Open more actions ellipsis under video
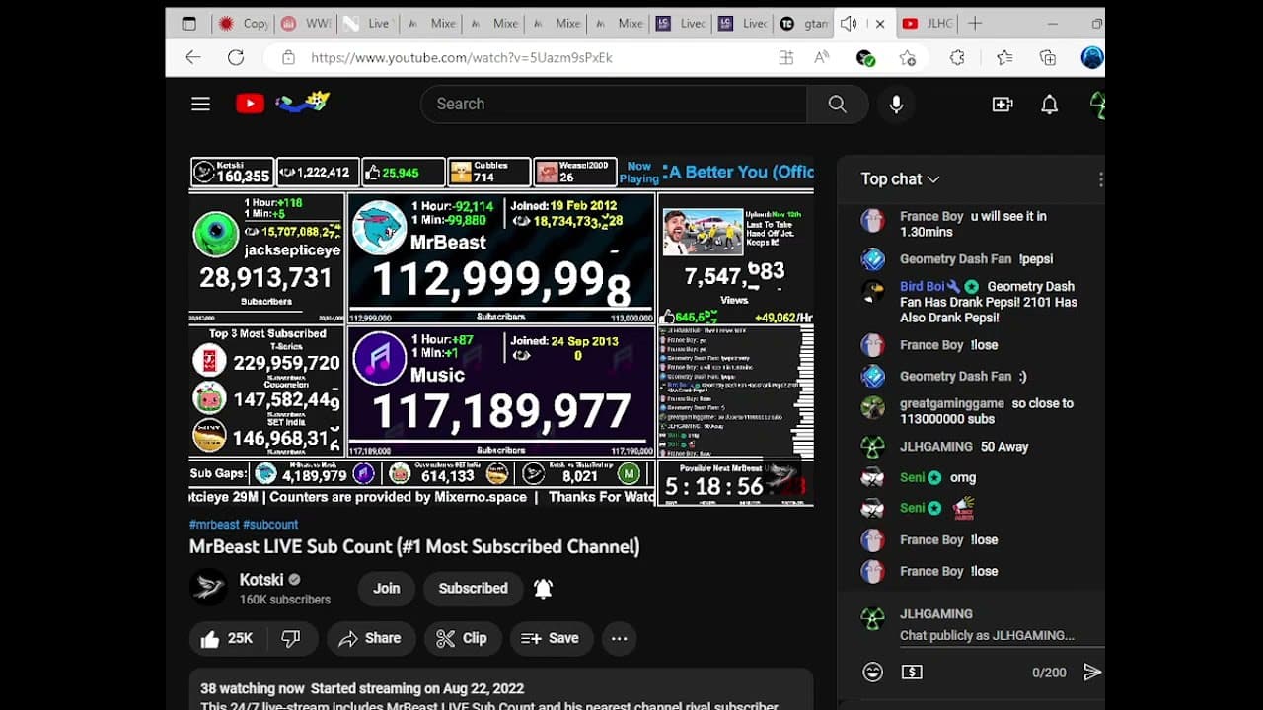The width and height of the screenshot is (1263, 710). (619, 638)
